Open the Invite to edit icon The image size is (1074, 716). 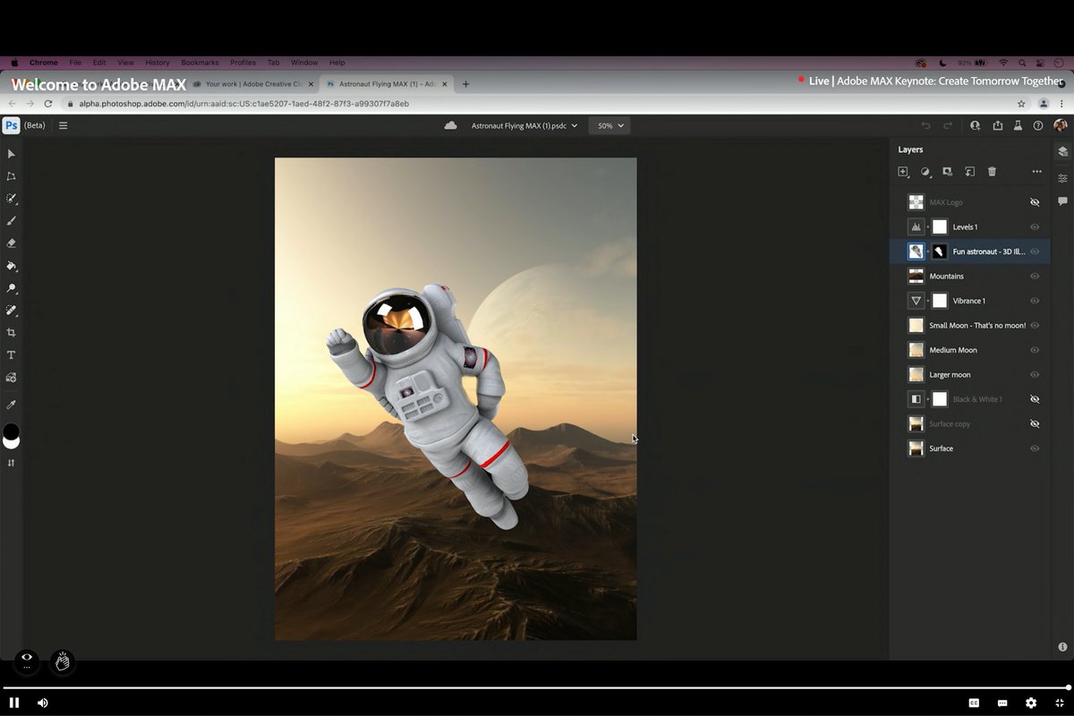pos(976,126)
